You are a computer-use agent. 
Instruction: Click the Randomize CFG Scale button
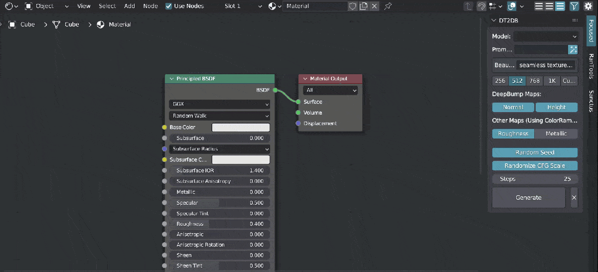pos(535,166)
